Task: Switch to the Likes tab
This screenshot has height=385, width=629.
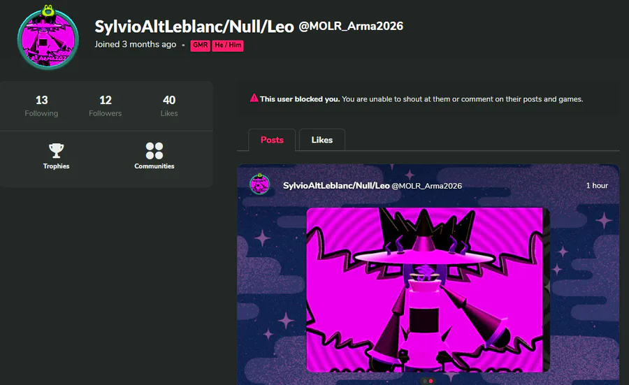Action: point(322,140)
